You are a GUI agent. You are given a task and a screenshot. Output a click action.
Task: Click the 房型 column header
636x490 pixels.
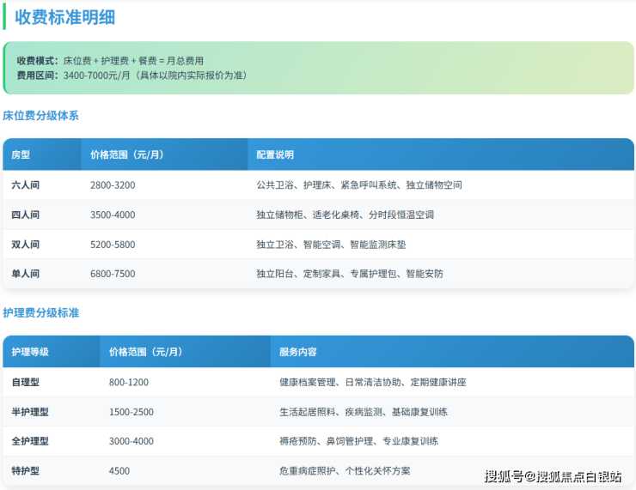(x=21, y=155)
